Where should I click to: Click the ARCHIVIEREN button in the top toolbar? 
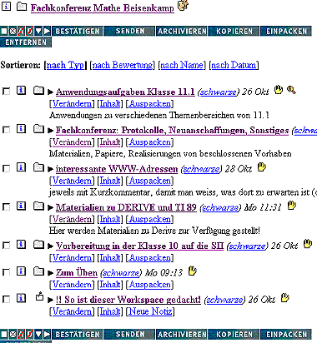[182, 31]
